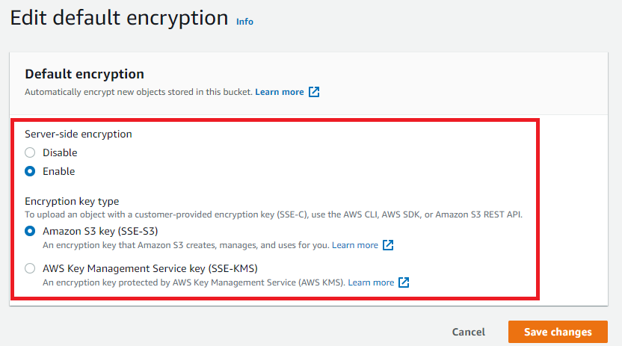Open the Info link beside page title
The image size is (622, 346).
[244, 22]
